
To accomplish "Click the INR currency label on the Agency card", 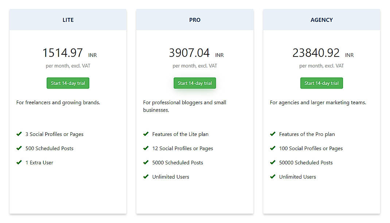I will [x=349, y=55].
